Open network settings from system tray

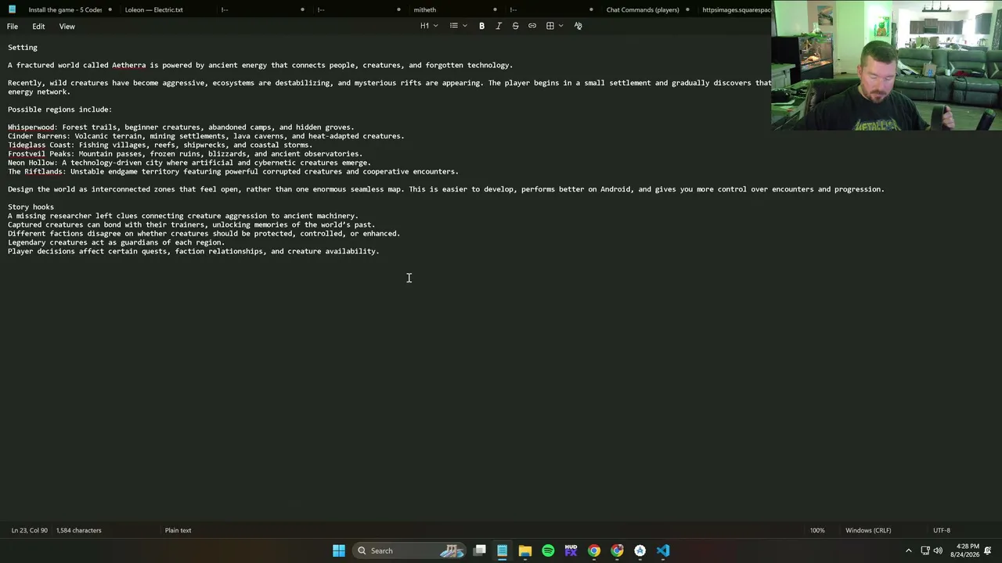(925, 550)
